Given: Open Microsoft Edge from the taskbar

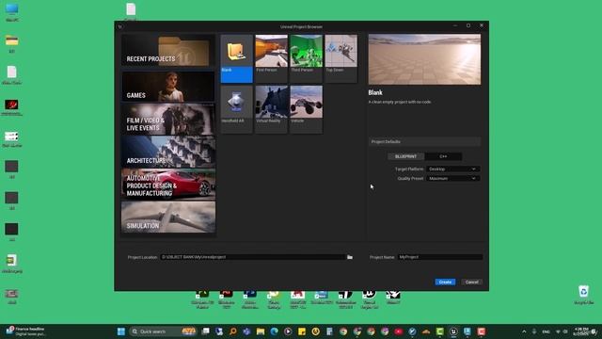Looking at the screenshot, I should pyautogui.click(x=274, y=331).
